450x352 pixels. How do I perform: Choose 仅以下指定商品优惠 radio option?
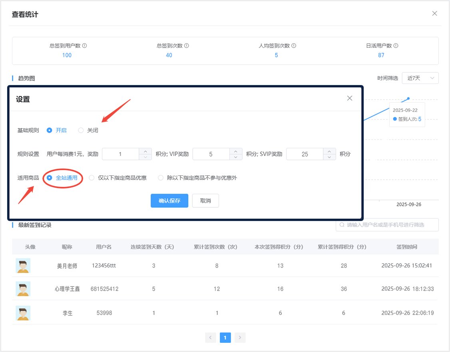pyautogui.click(x=92, y=178)
